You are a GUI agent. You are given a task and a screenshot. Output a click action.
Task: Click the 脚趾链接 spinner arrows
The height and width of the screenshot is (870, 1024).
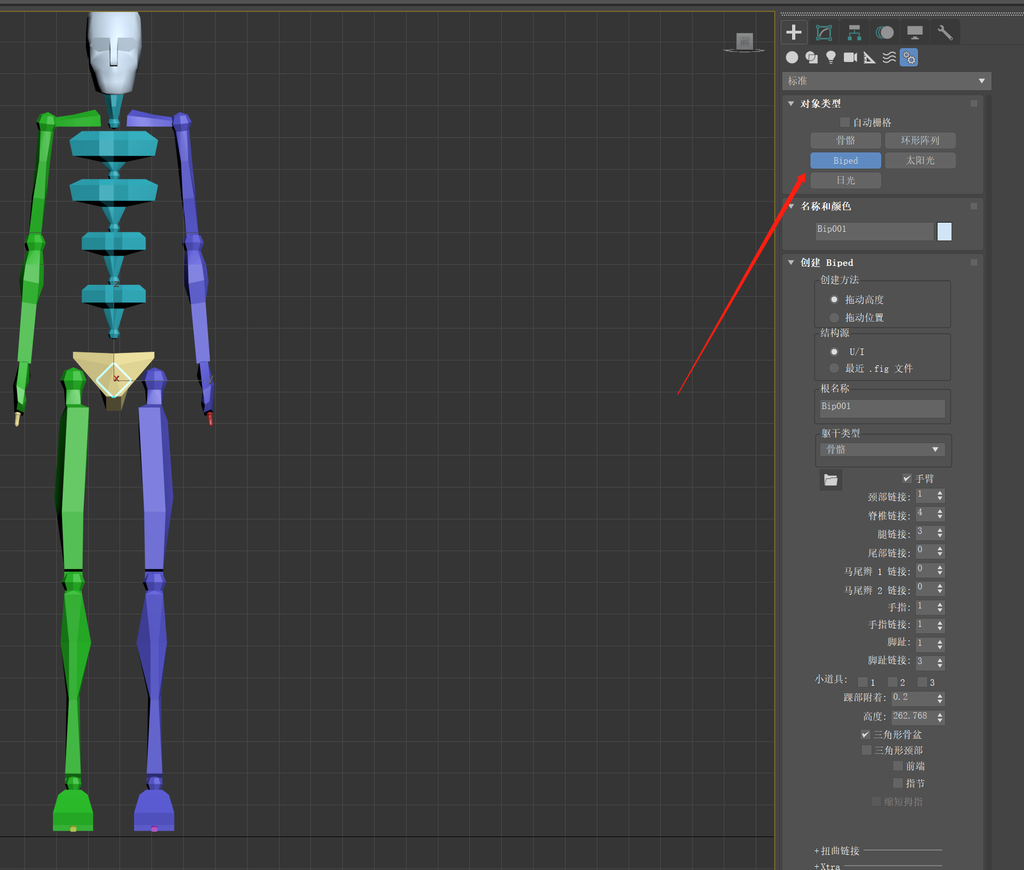pyautogui.click(x=940, y=662)
